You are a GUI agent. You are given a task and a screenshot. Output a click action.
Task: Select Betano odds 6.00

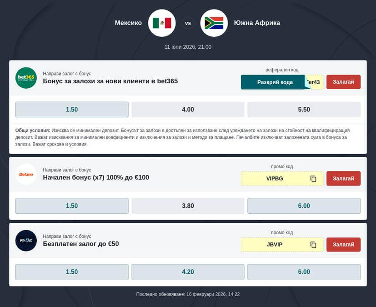coord(304,206)
